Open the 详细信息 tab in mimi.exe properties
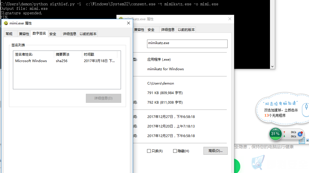 pyautogui.click(x=70, y=34)
